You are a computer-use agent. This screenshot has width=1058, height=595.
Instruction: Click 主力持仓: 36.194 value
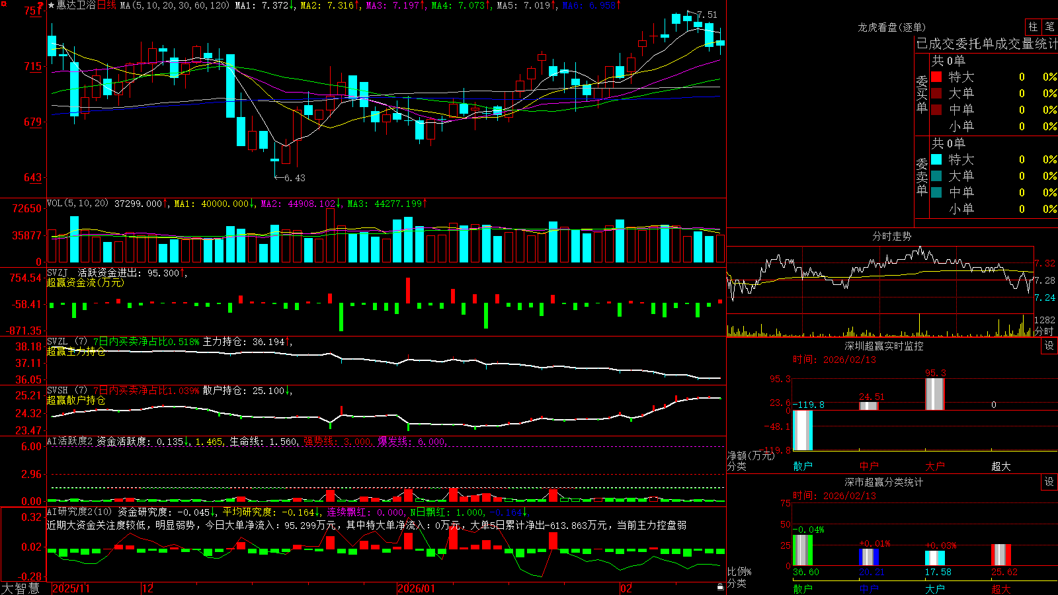247,342
